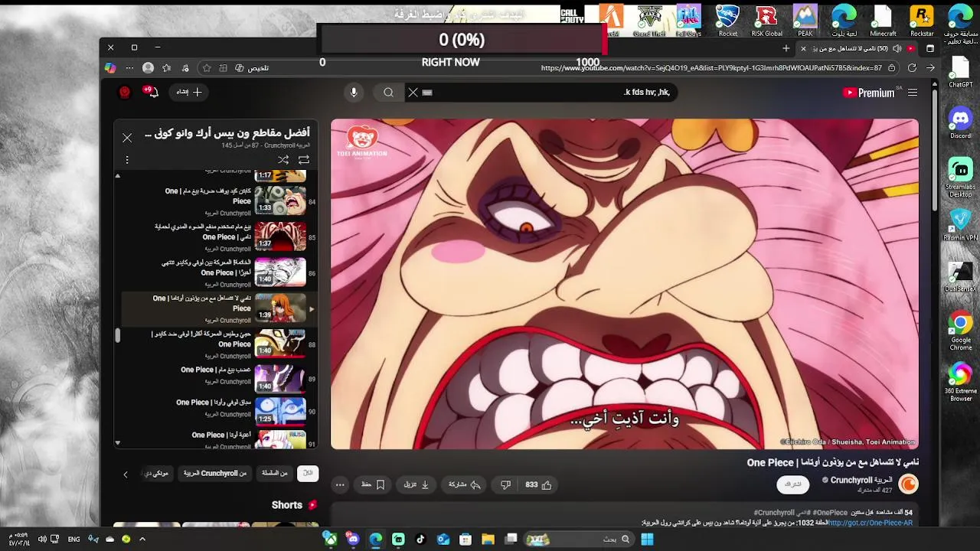Show next filter chips with chevron
Viewport: 980px width, 551px height.
126,474
